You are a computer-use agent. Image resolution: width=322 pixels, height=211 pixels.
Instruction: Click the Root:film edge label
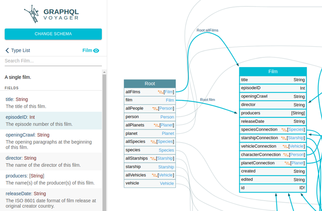click(x=207, y=99)
